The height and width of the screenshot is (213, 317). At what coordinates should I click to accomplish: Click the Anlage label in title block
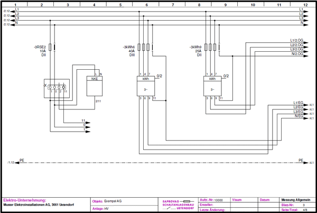pyautogui.click(x=98, y=209)
